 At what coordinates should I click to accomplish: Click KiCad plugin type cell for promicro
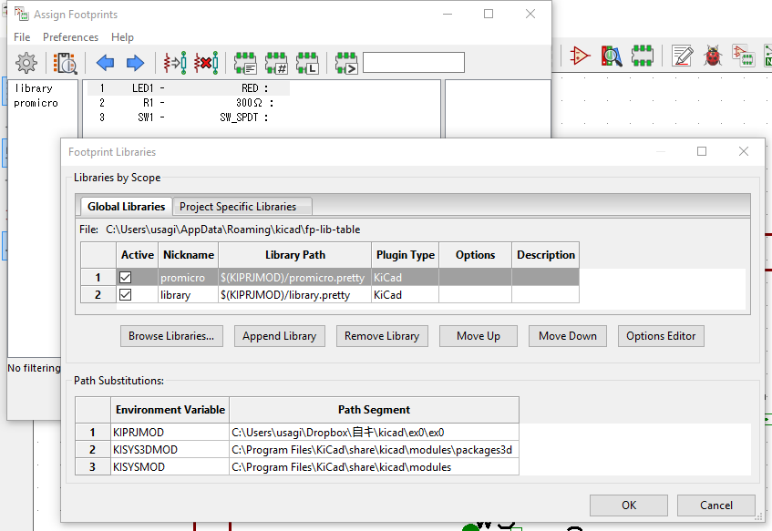405,278
